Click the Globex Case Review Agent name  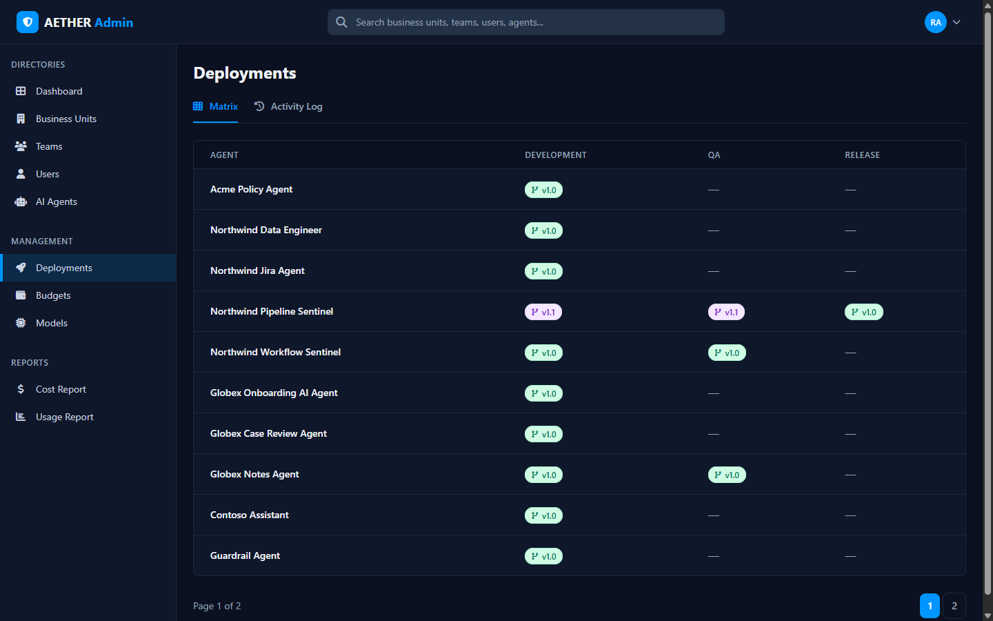click(x=268, y=433)
